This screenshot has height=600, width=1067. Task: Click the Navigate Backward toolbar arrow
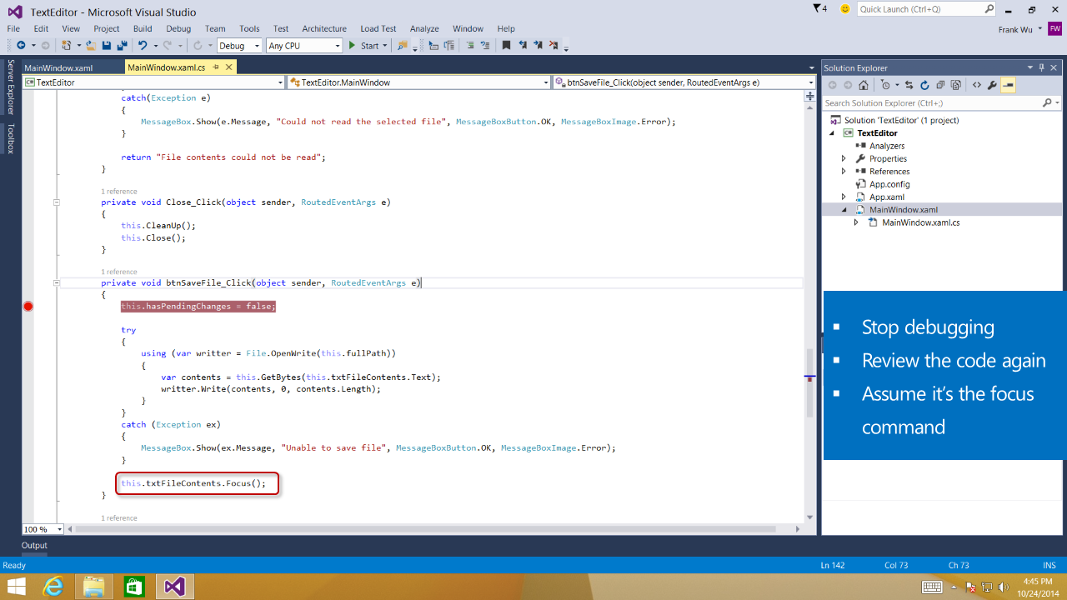point(20,46)
